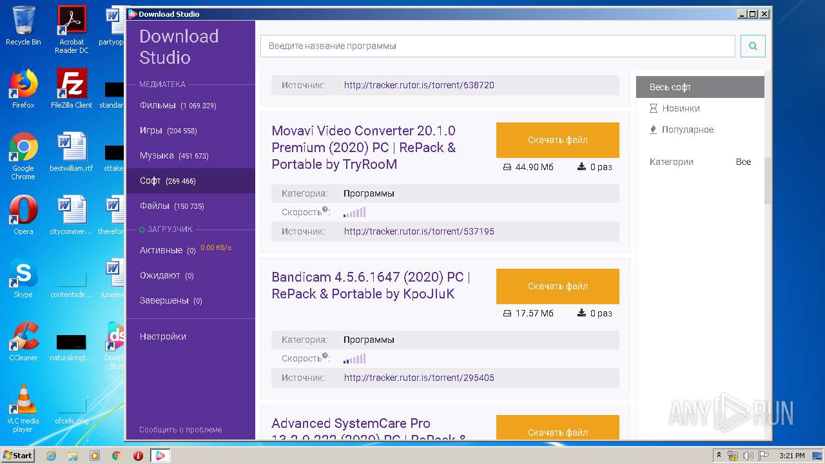Screen dimensions: 825x464
Task: Open VLC media player shortcut
Action: (23, 409)
